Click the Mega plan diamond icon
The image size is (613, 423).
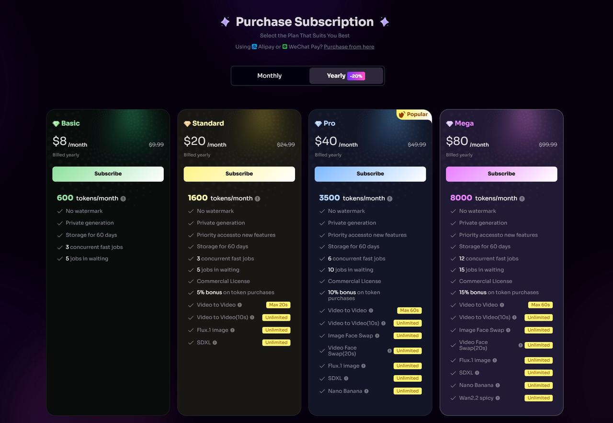click(x=449, y=124)
